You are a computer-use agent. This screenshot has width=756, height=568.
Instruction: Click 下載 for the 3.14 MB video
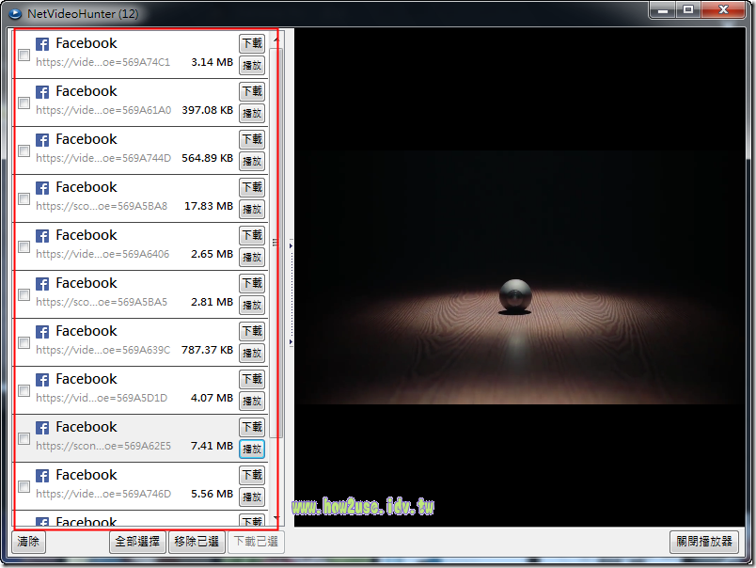(x=251, y=43)
